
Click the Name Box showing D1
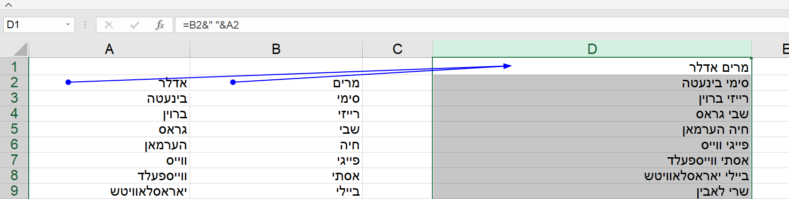click(33, 25)
